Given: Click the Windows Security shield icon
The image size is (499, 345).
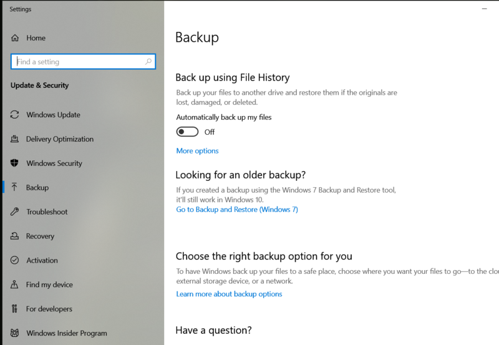Looking at the screenshot, I should click(14, 163).
